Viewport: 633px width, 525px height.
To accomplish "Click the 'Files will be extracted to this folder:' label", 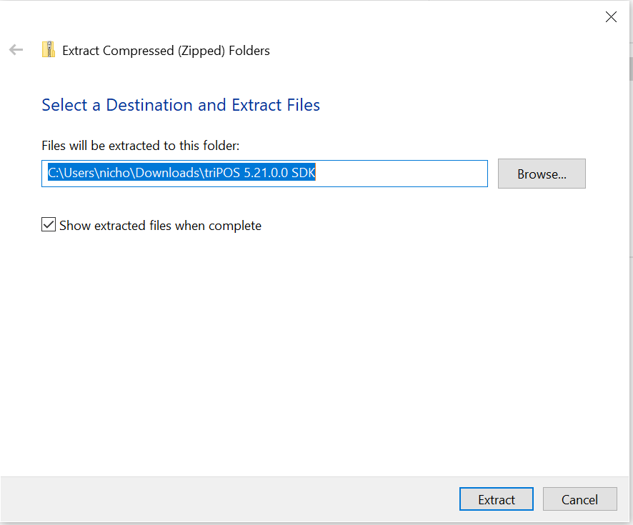I will (141, 145).
